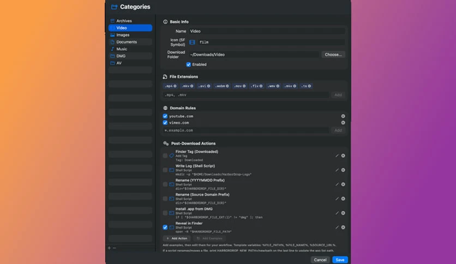
Task: Remove the .avi extension chip
Action: (208, 86)
